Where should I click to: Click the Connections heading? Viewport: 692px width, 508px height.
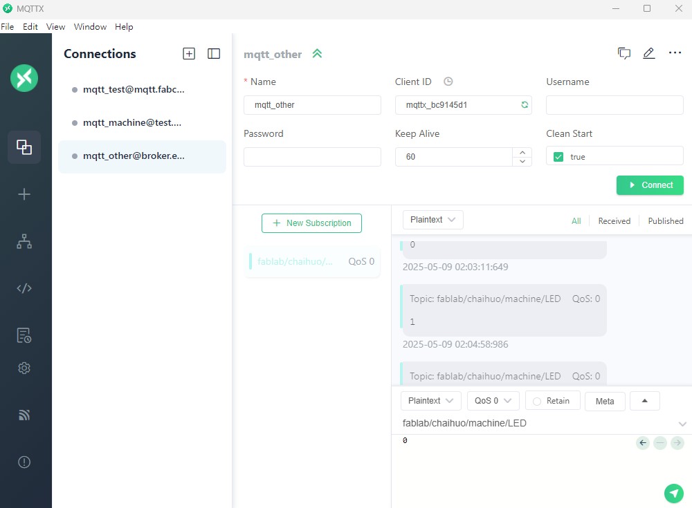pyautogui.click(x=100, y=53)
